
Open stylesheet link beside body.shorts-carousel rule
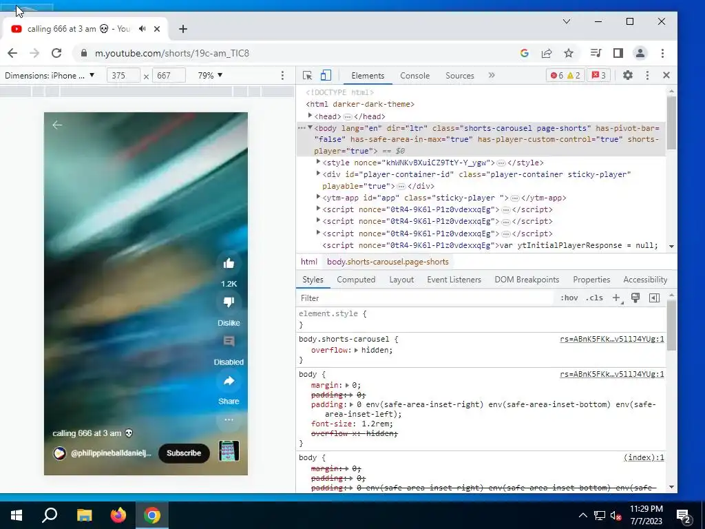point(611,339)
